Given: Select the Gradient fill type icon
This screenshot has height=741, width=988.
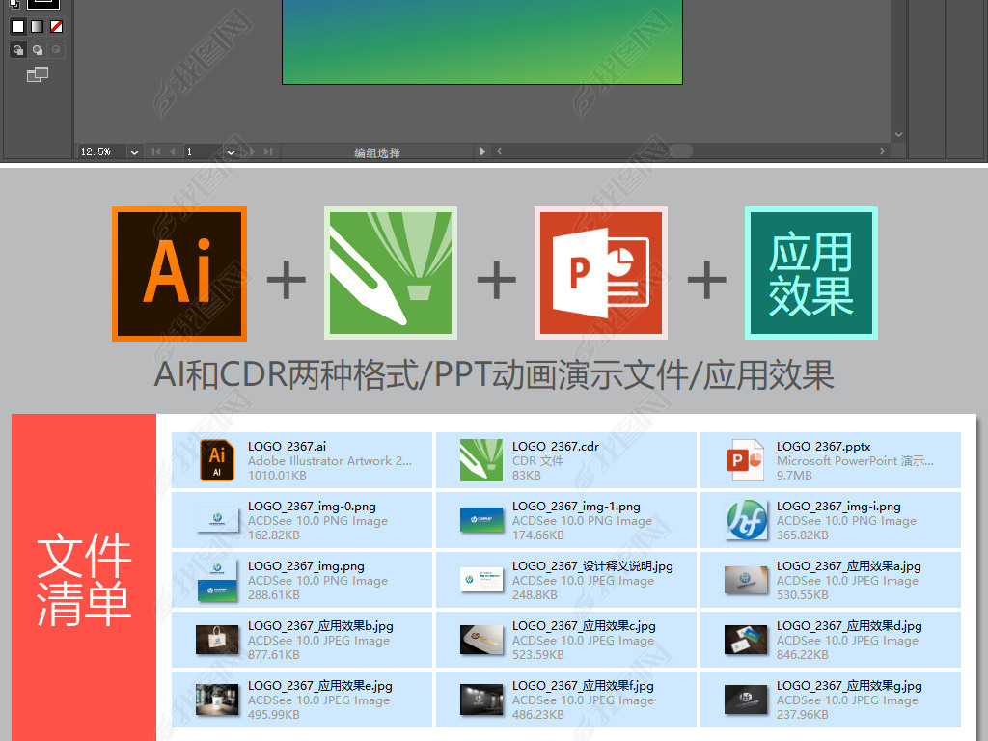Looking at the screenshot, I should pyautogui.click(x=38, y=27).
